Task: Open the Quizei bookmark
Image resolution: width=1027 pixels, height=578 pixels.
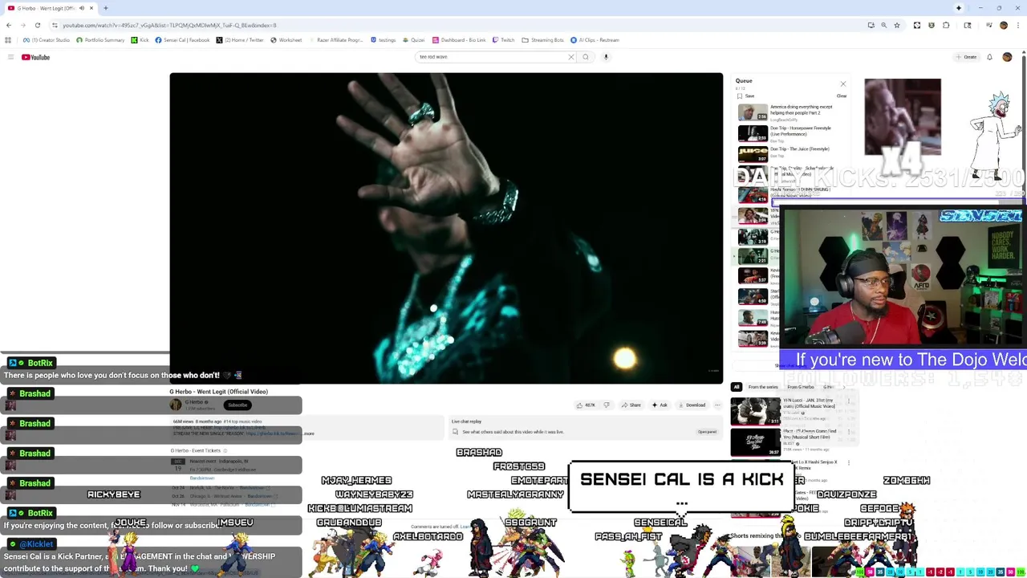Action: click(x=414, y=40)
